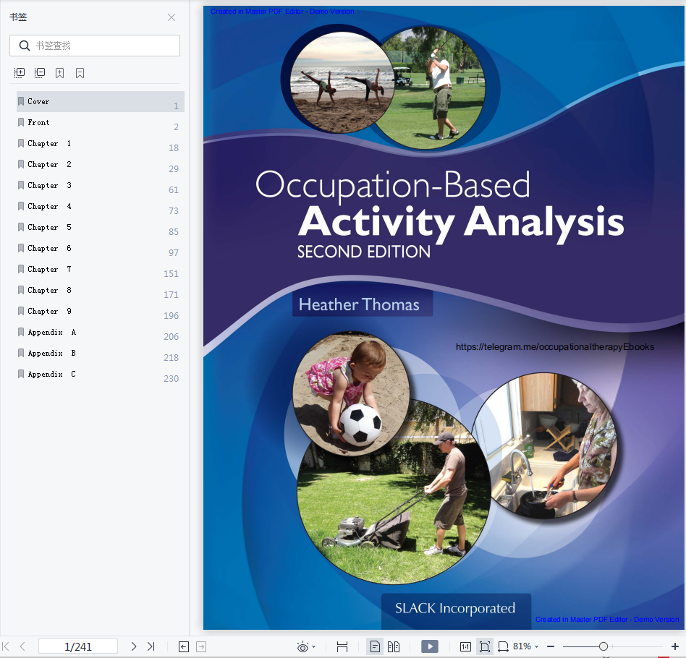Viewport: 686px width, 658px height.
Task: Toggle continuous scrolling mode
Action: [342, 646]
